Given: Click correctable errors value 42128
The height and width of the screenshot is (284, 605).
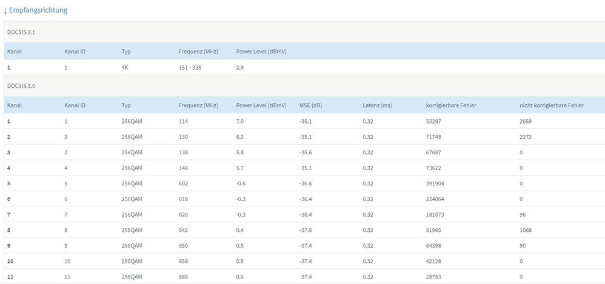Looking at the screenshot, I should pos(433,261).
